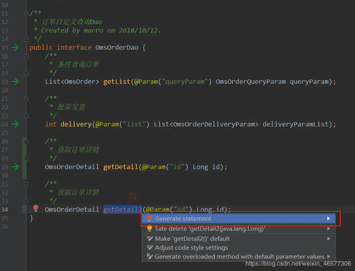Click the yellow bulb icon beside Safe delete
The width and height of the screenshot is (355, 271).
tap(150, 228)
